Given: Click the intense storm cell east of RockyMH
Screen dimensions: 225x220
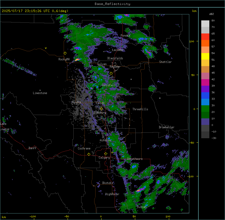Looking at the screenshot, I should 78,60.
